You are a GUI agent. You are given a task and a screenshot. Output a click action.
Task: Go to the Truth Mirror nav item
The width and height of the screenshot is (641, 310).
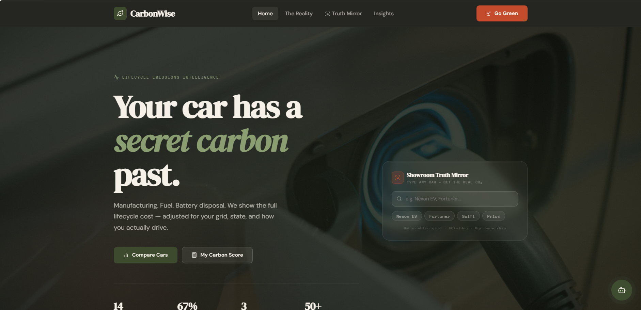[x=343, y=14]
